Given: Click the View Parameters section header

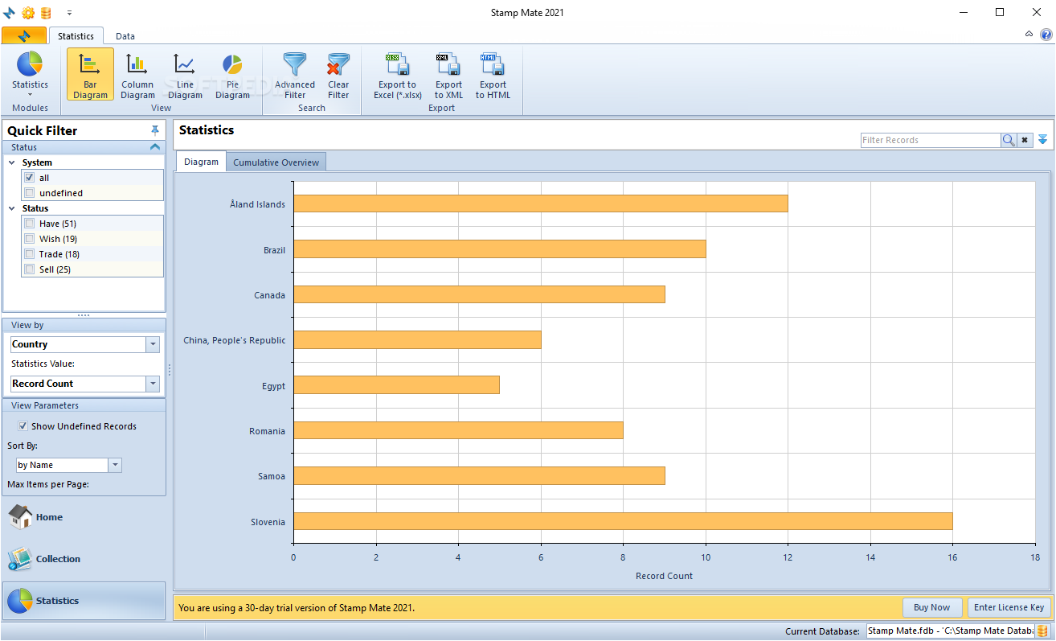Looking at the screenshot, I should coord(84,405).
